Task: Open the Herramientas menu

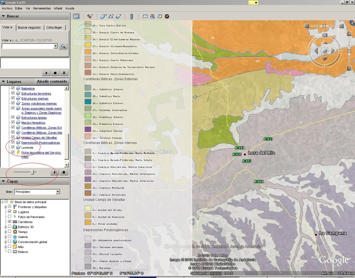Action: click(x=42, y=8)
